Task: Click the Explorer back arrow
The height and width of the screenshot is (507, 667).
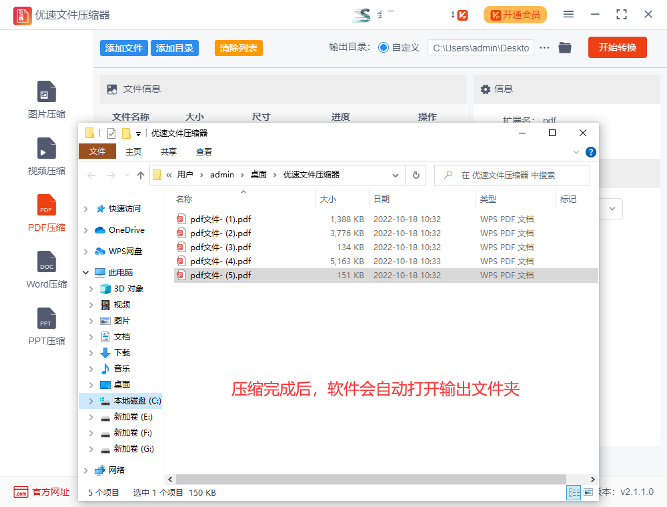Action: tap(91, 175)
